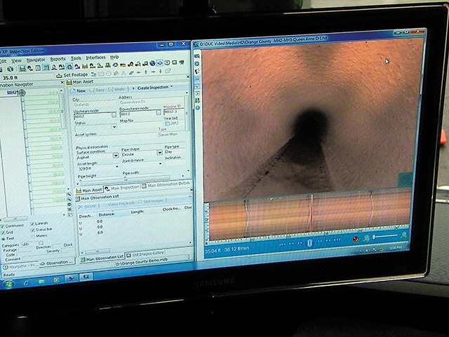Click the New asset icon button

click(74, 91)
